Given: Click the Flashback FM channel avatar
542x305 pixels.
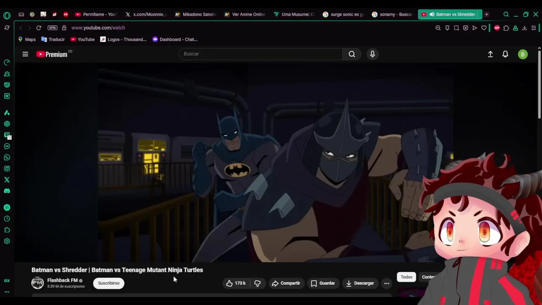Looking at the screenshot, I should pyautogui.click(x=38, y=283).
